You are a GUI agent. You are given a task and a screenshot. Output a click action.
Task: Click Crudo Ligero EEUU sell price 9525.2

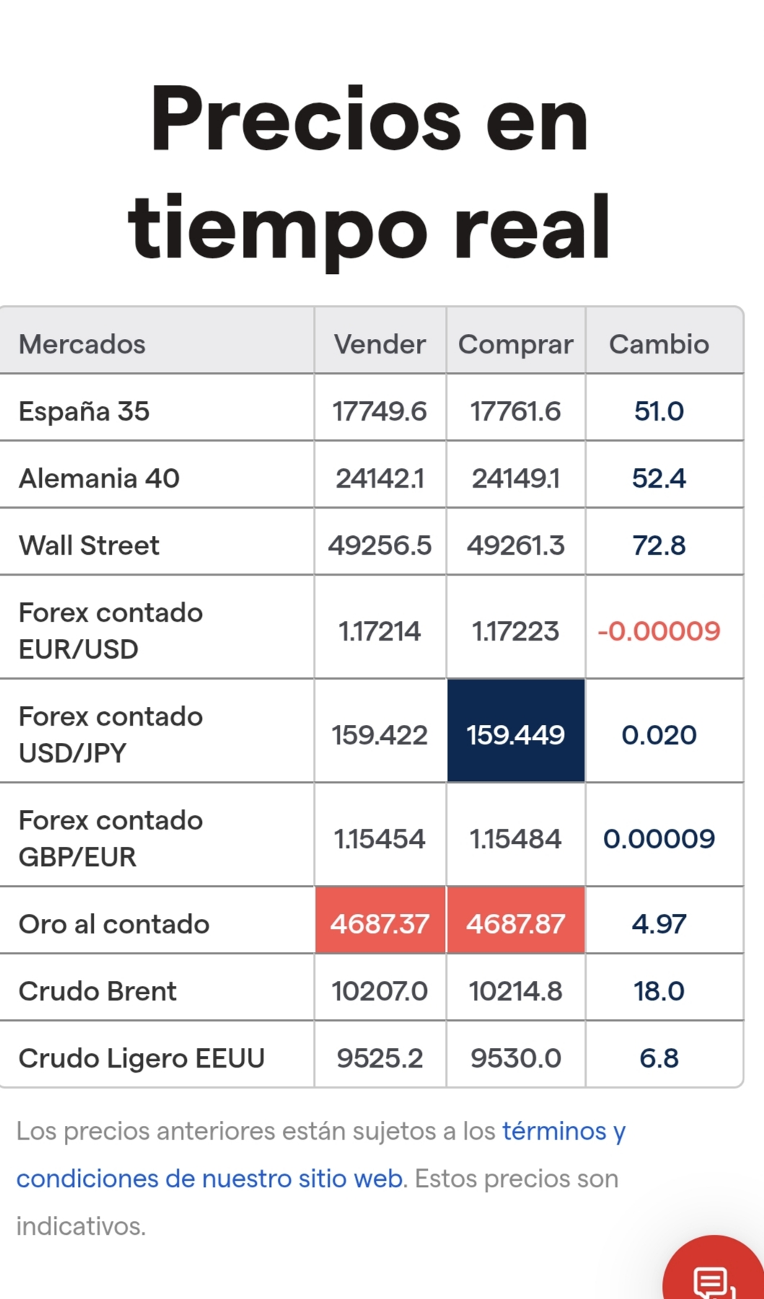tap(380, 1058)
